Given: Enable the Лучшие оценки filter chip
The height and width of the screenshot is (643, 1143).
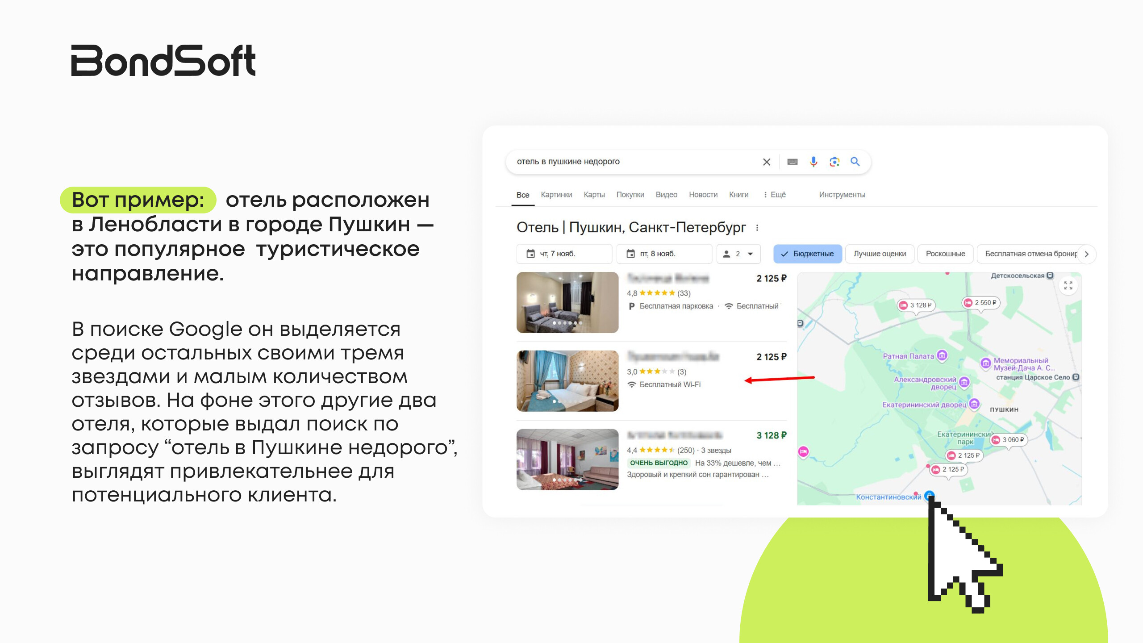Looking at the screenshot, I should tap(880, 254).
